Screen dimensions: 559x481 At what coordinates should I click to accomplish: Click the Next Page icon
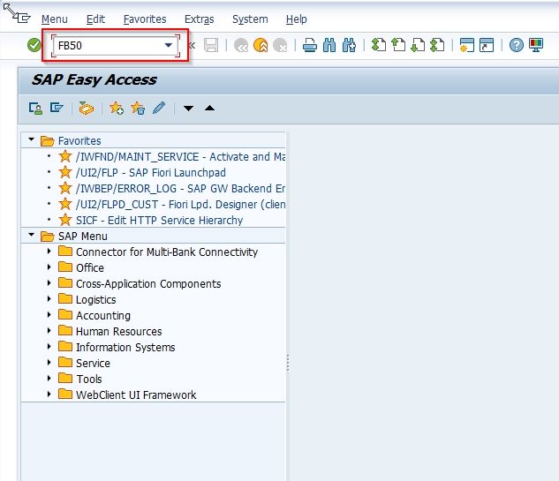coord(418,45)
